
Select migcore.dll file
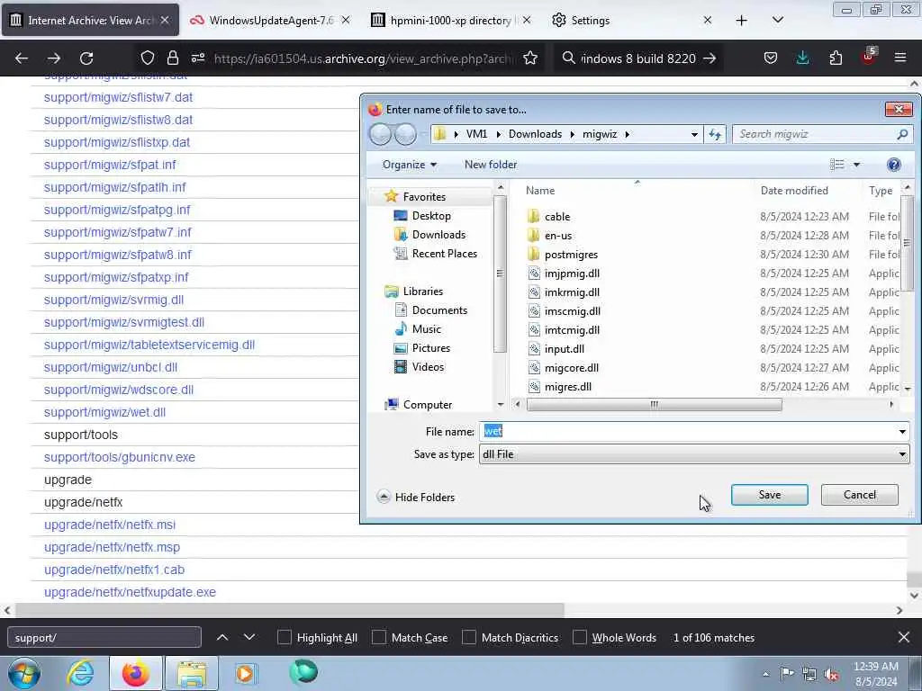pyautogui.click(x=571, y=368)
